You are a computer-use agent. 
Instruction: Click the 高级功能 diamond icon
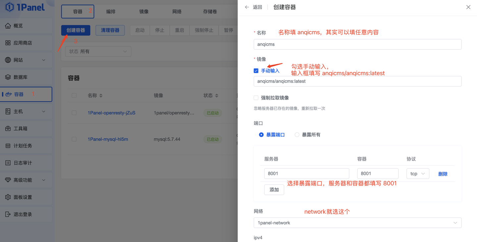(x=8, y=180)
